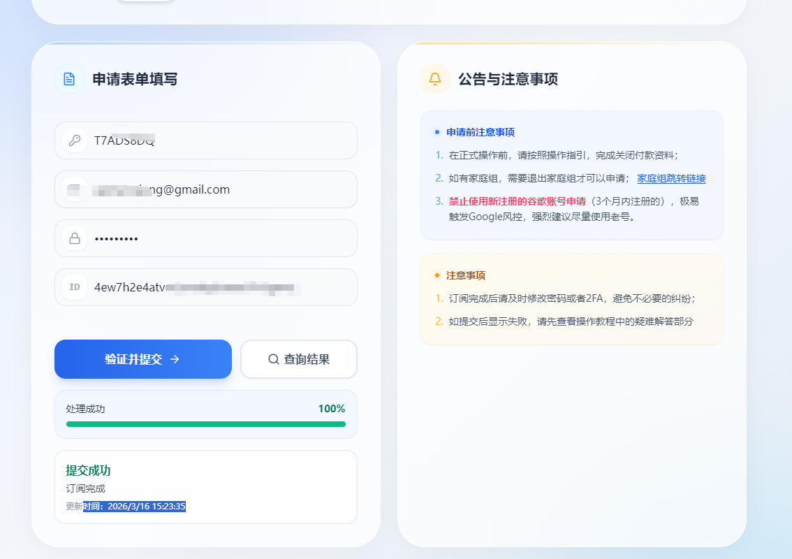792x559 pixels.
Task: Click the bell icon beside 公告与注意事项
Action: [x=435, y=79]
